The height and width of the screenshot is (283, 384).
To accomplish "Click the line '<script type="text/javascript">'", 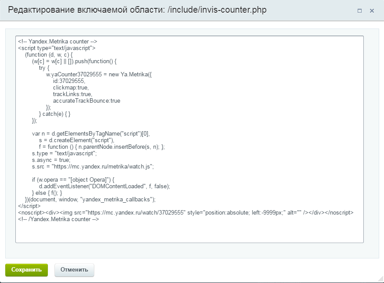I will (x=57, y=48).
